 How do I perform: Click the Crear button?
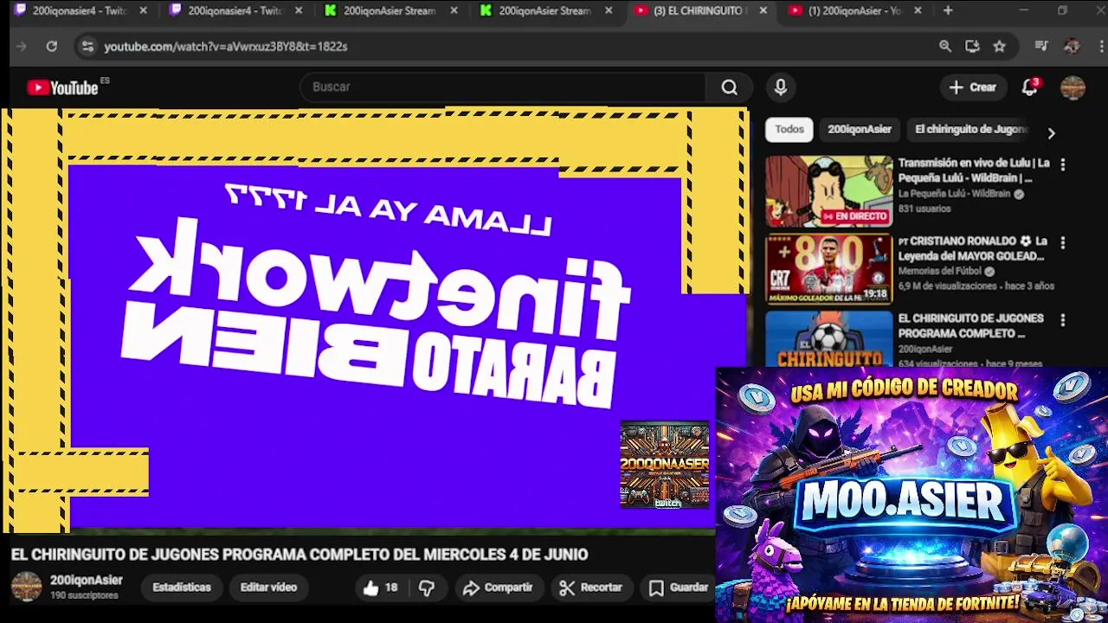click(973, 87)
